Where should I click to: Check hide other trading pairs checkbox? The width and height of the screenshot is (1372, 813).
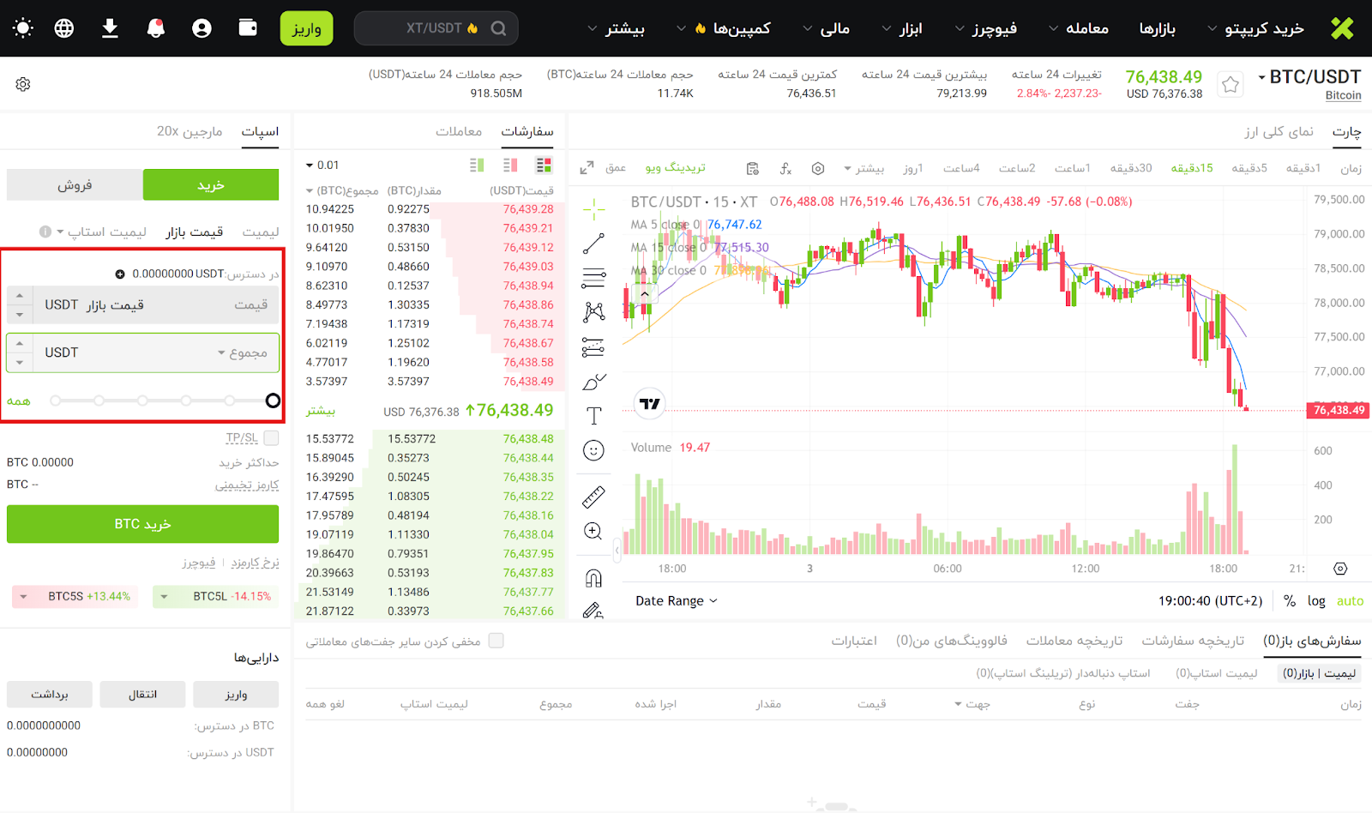pyautogui.click(x=496, y=641)
